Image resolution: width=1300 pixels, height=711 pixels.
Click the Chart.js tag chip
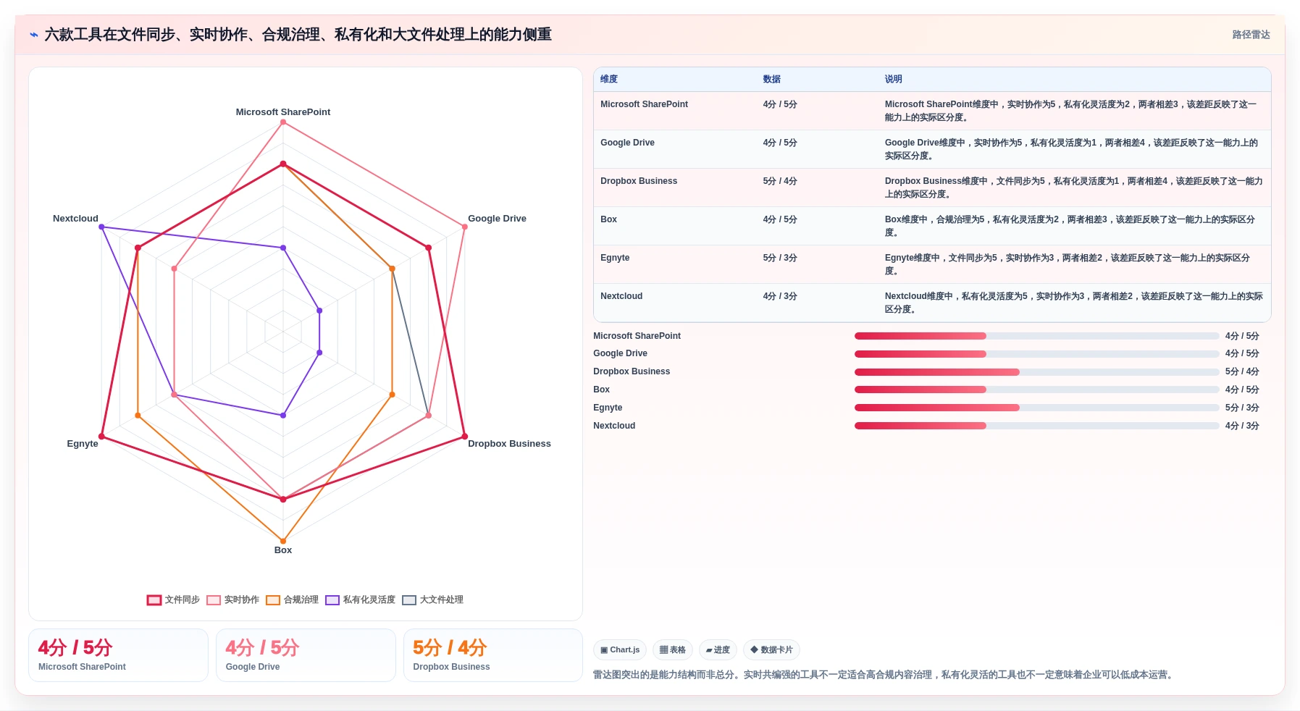tap(620, 650)
